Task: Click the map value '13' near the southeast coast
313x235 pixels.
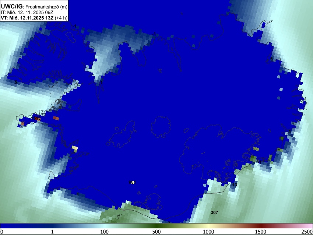Action: (235, 185)
